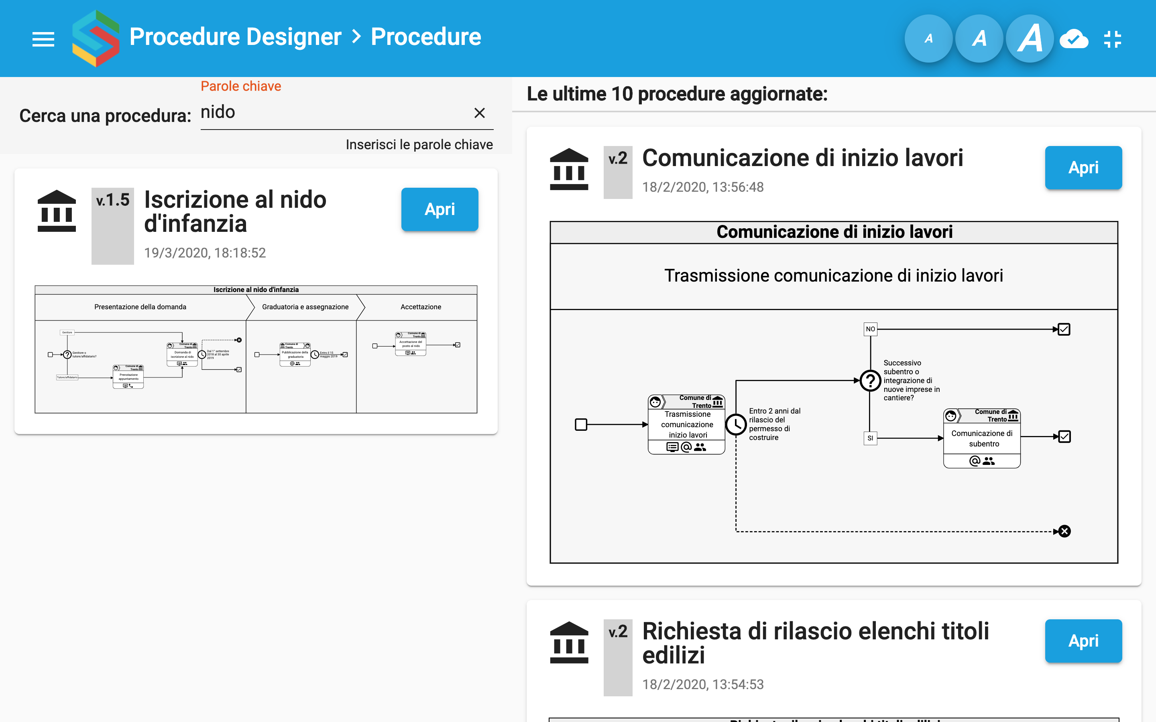Clear the search field with X
This screenshot has width=1156, height=722.
tap(479, 113)
